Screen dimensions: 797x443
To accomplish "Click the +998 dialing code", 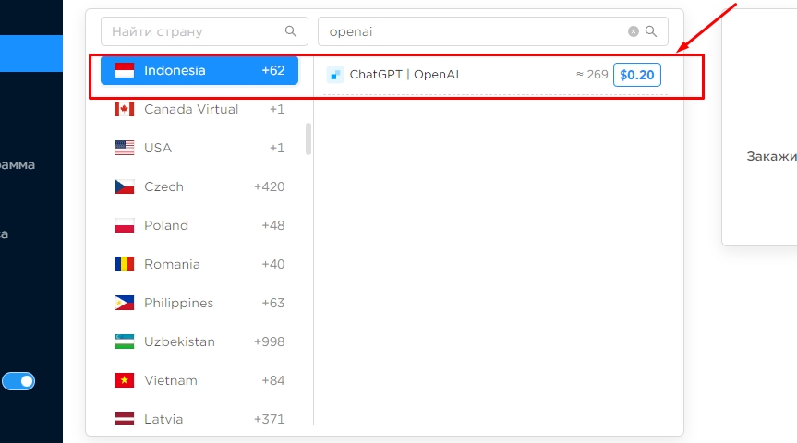I will click(x=270, y=341).
